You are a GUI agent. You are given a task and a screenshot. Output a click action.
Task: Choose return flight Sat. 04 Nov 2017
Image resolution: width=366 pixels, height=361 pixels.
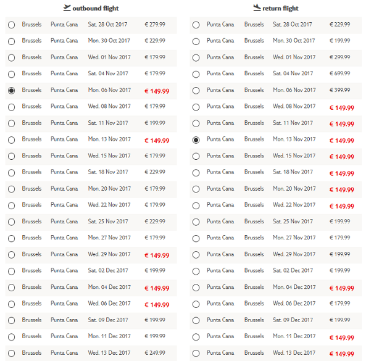pos(196,74)
